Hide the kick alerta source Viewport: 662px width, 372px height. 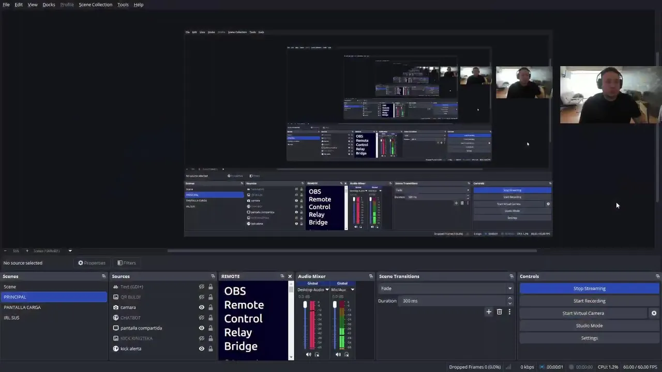tap(202, 349)
